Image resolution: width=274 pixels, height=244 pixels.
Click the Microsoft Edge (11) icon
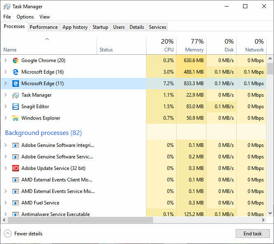point(16,84)
